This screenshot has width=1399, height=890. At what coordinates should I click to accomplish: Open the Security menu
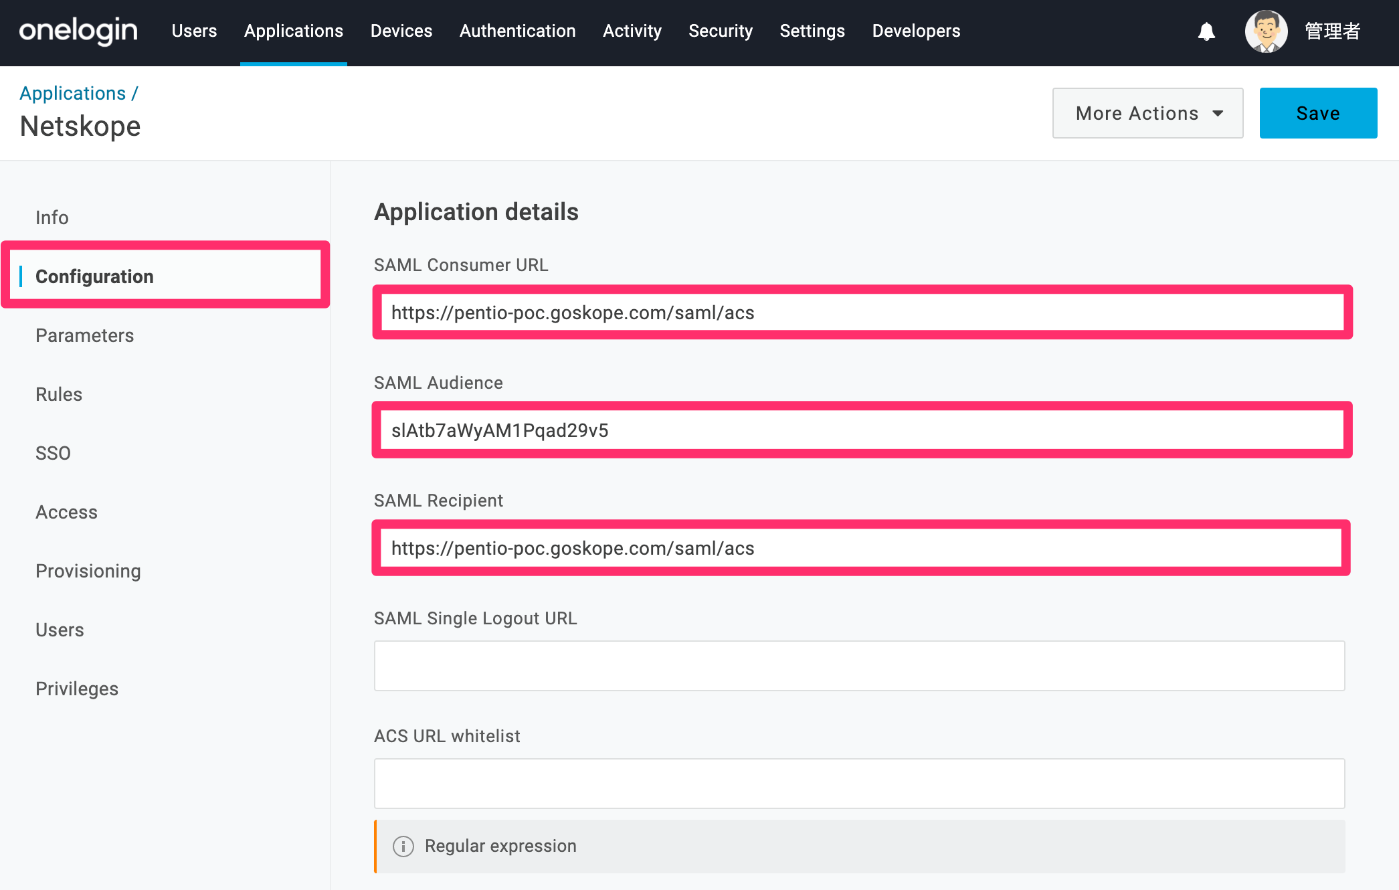coord(721,31)
